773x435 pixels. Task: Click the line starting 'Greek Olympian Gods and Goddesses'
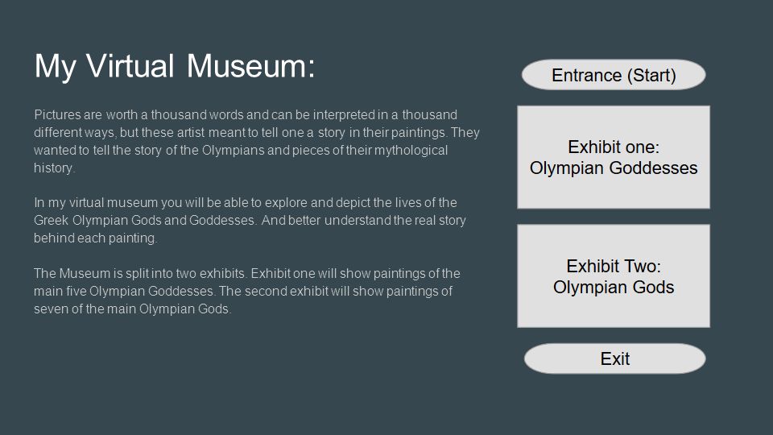click(250, 221)
